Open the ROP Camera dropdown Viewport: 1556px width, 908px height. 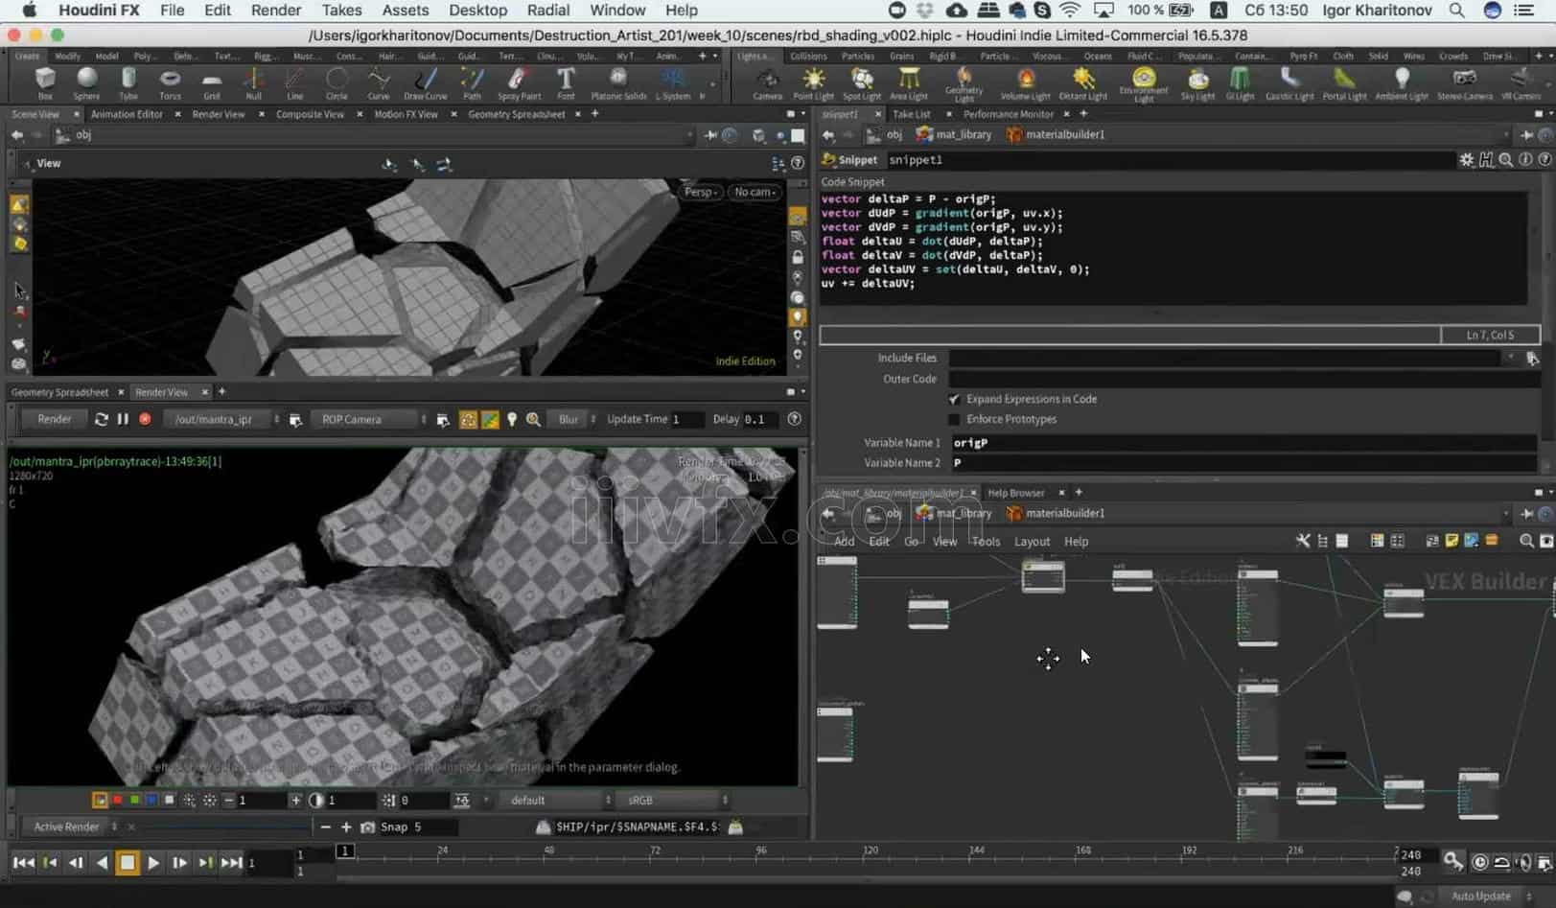(370, 419)
